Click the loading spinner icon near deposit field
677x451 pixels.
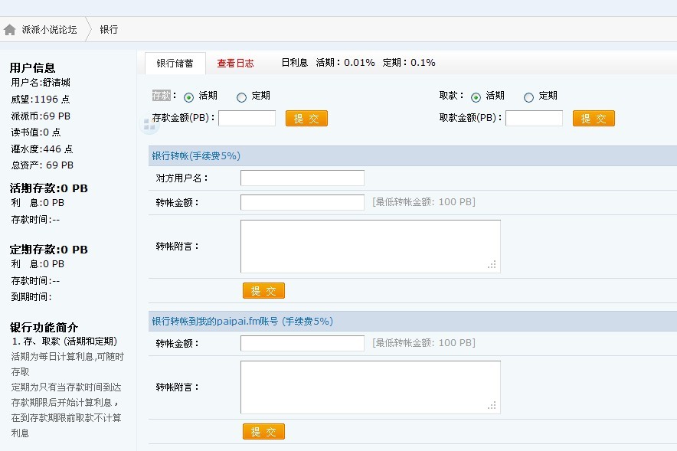(x=149, y=125)
